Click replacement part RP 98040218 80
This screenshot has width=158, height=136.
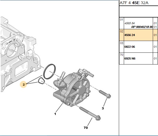point(142,27)
